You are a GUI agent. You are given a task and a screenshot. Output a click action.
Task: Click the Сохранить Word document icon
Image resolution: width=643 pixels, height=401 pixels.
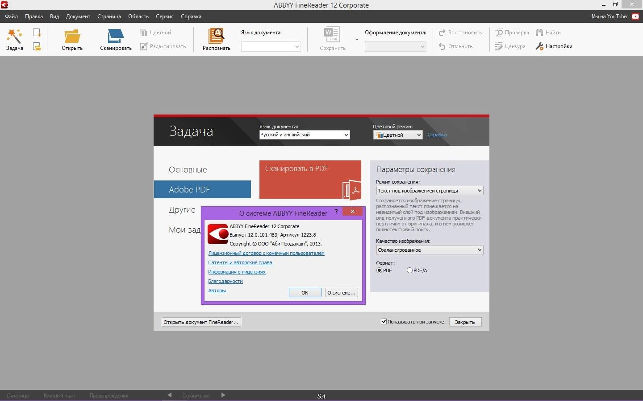[332, 35]
